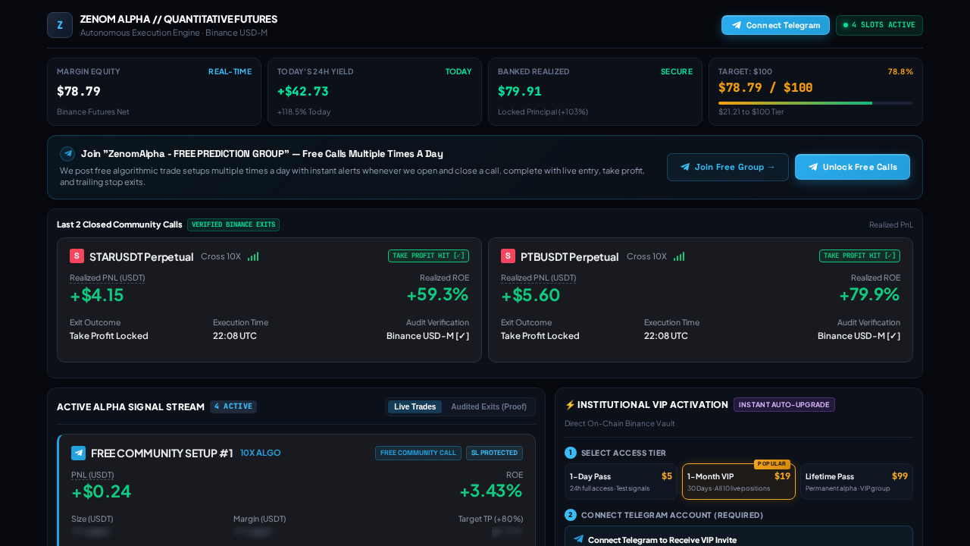Click the step 2 Connect Telegram Account number icon
This screenshot has height=546, width=970.
(x=571, y=515)
